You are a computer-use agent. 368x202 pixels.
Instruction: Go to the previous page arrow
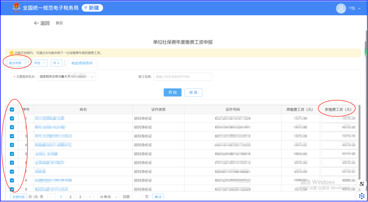[x=51, y=197]
